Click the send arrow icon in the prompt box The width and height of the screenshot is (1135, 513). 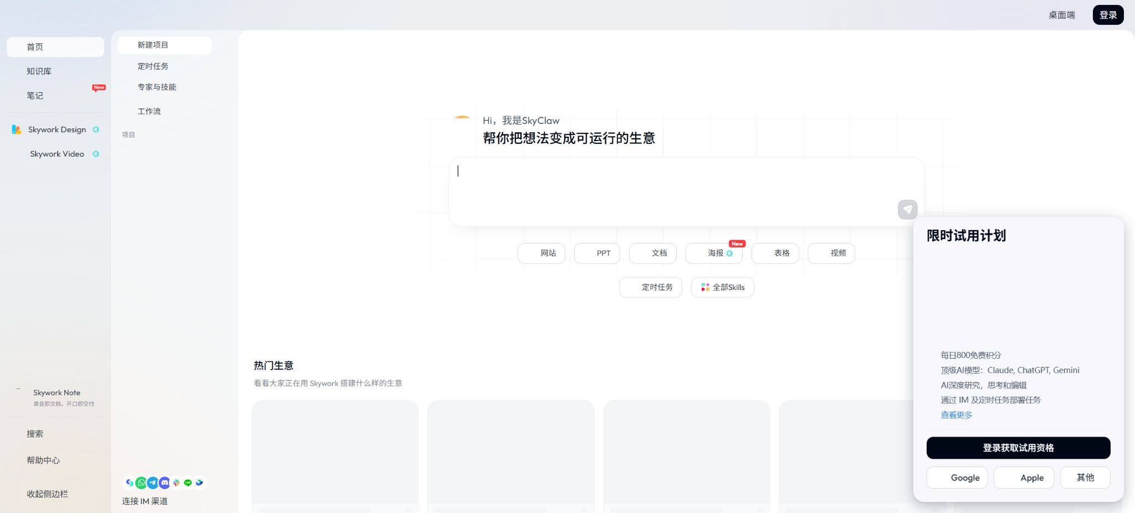(907, 209)
